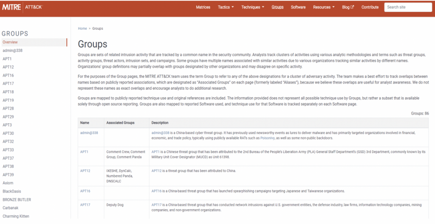435x224 pixels.
Task: Select BRONZE BUTLER in the sidebar
Action: [17, 199]
